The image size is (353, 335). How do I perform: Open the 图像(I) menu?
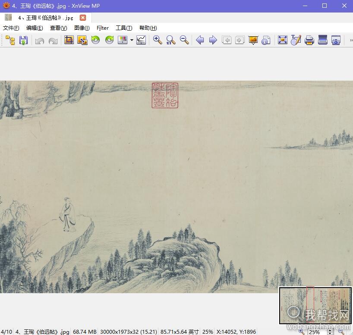[x=82, y=28]
